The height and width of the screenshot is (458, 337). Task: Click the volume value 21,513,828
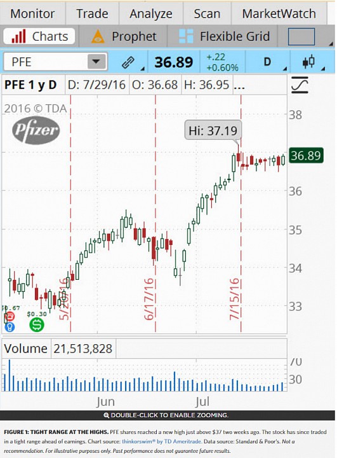(83, 349)
